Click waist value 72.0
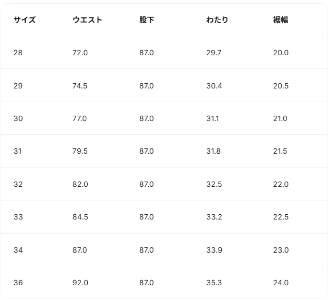Screen dimensions: 329x300 point(80,53)
